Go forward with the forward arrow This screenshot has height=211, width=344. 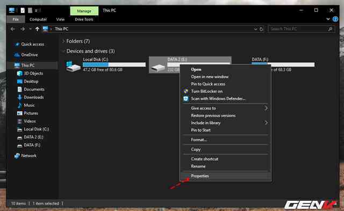23,28
